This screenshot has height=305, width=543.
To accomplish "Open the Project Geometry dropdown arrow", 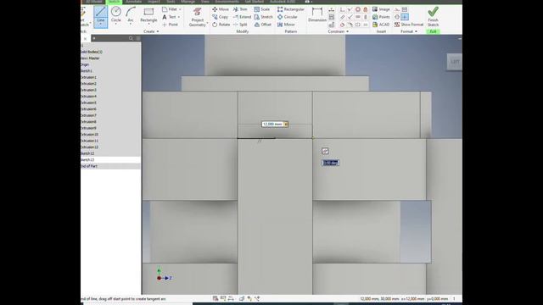I will click(207, 24).
